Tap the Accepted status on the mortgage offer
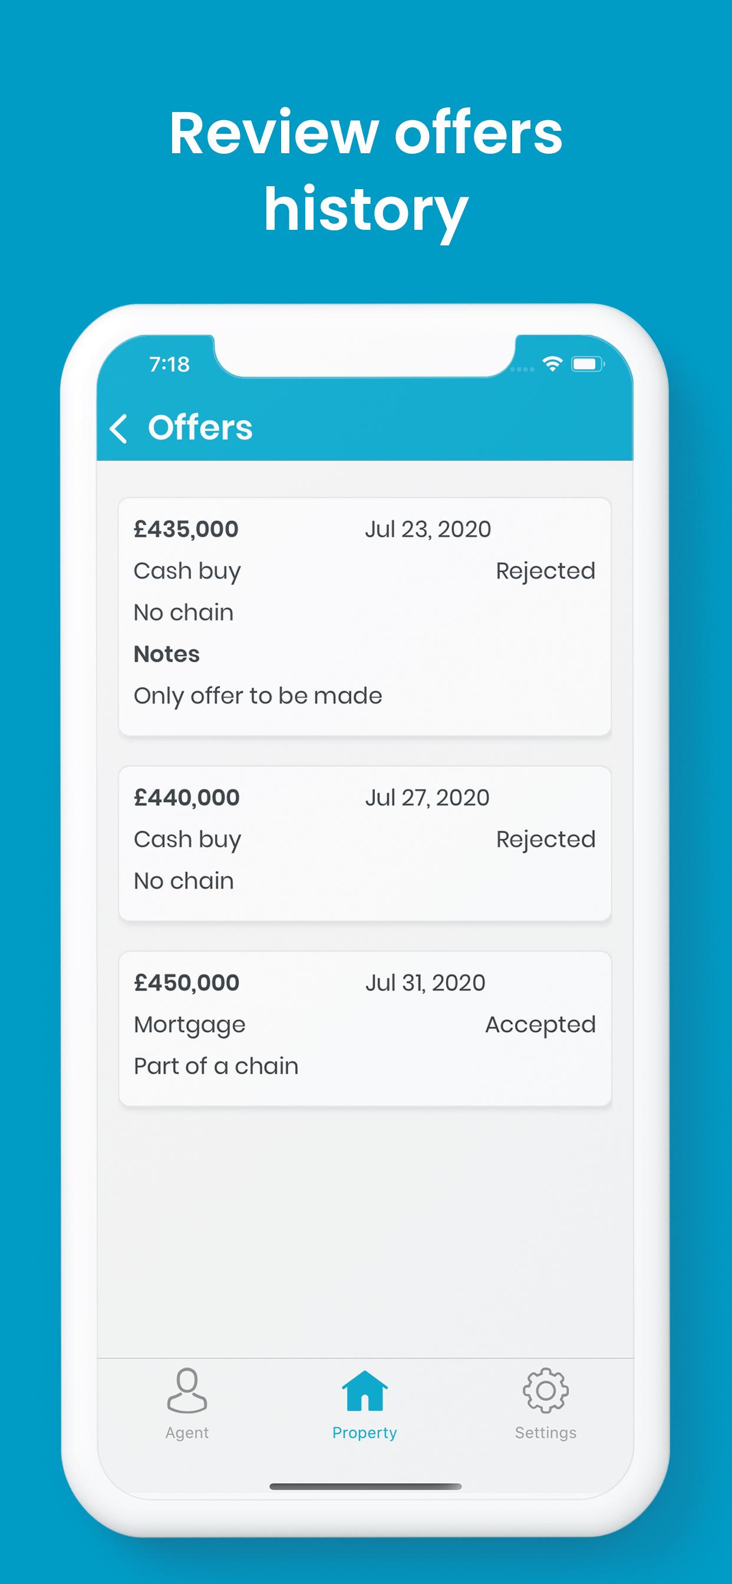Image resolution: width=732 pixels, height=1584 pixels. coord(540,1025)
